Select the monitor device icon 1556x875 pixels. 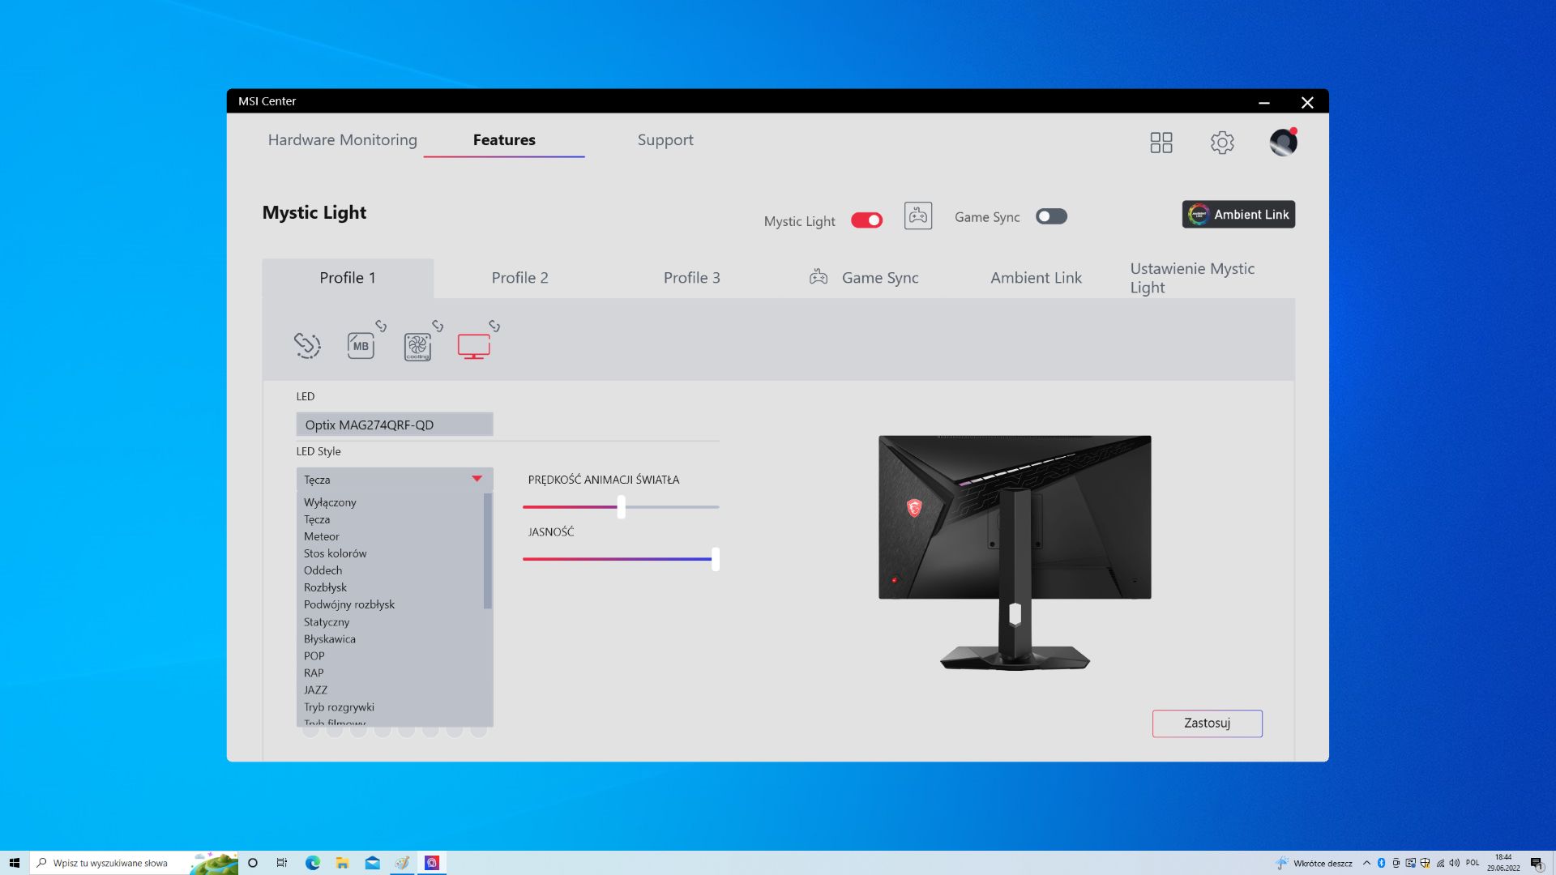pos(473,346)
